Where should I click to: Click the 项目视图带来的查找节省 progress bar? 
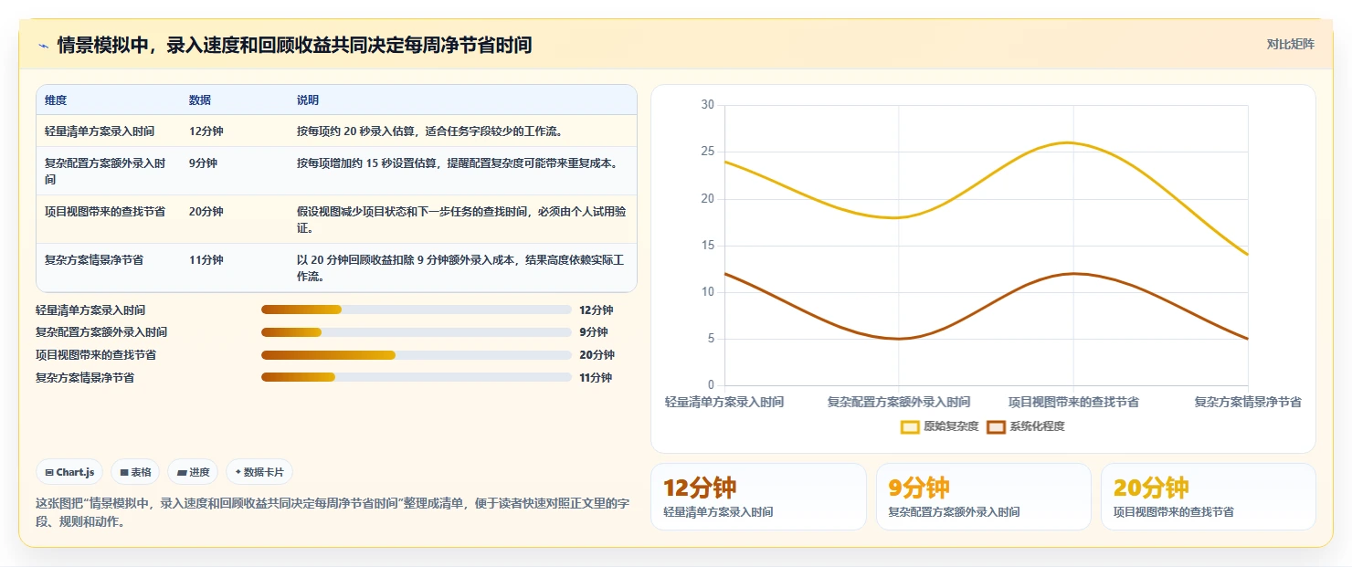[416, 355]
